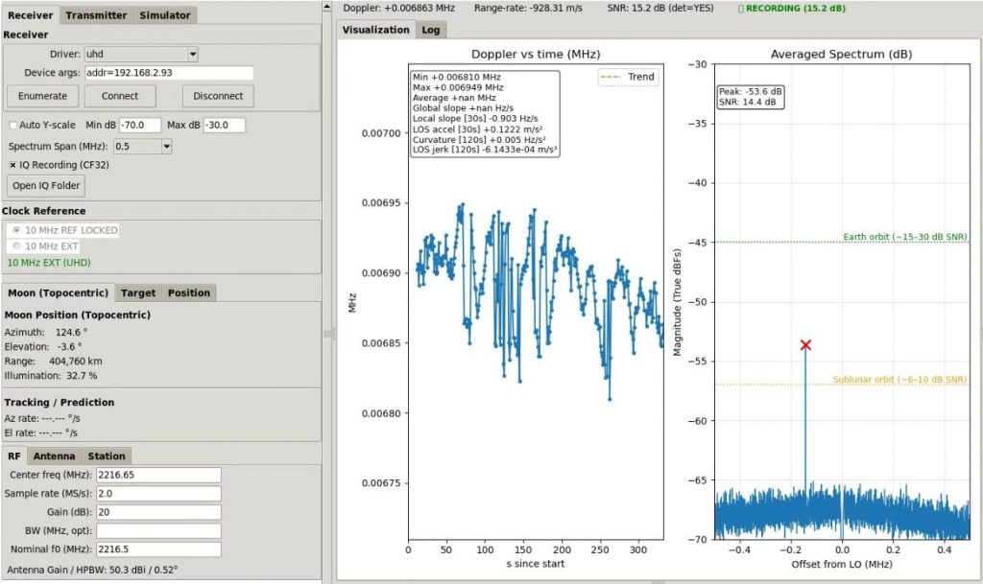Enable the Auto Y-scale checkbox
Screen dimensions: 983x584
coord(12,126)
